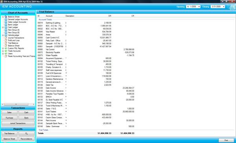This screenshot has width=236, height=143.
Task: Click the Custom P&L Reports icon
Action: pos(6,48)
